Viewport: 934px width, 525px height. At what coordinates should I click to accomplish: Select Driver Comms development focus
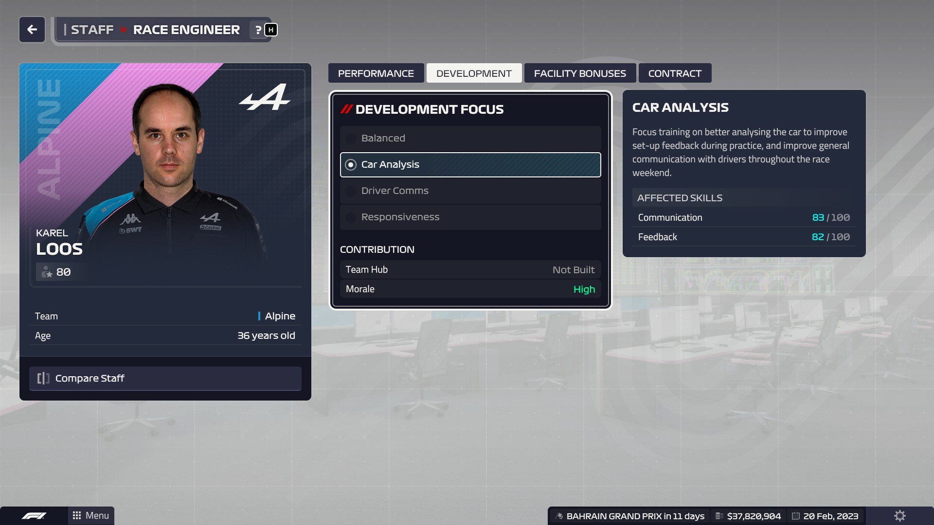tap(470, 191)
